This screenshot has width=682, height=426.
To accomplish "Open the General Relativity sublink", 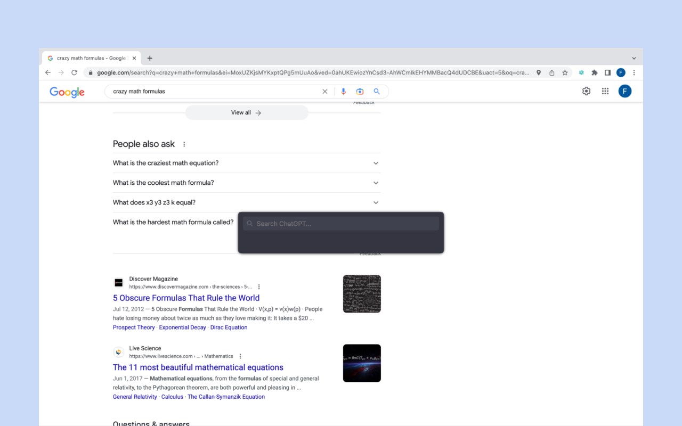I will (135, 397).
